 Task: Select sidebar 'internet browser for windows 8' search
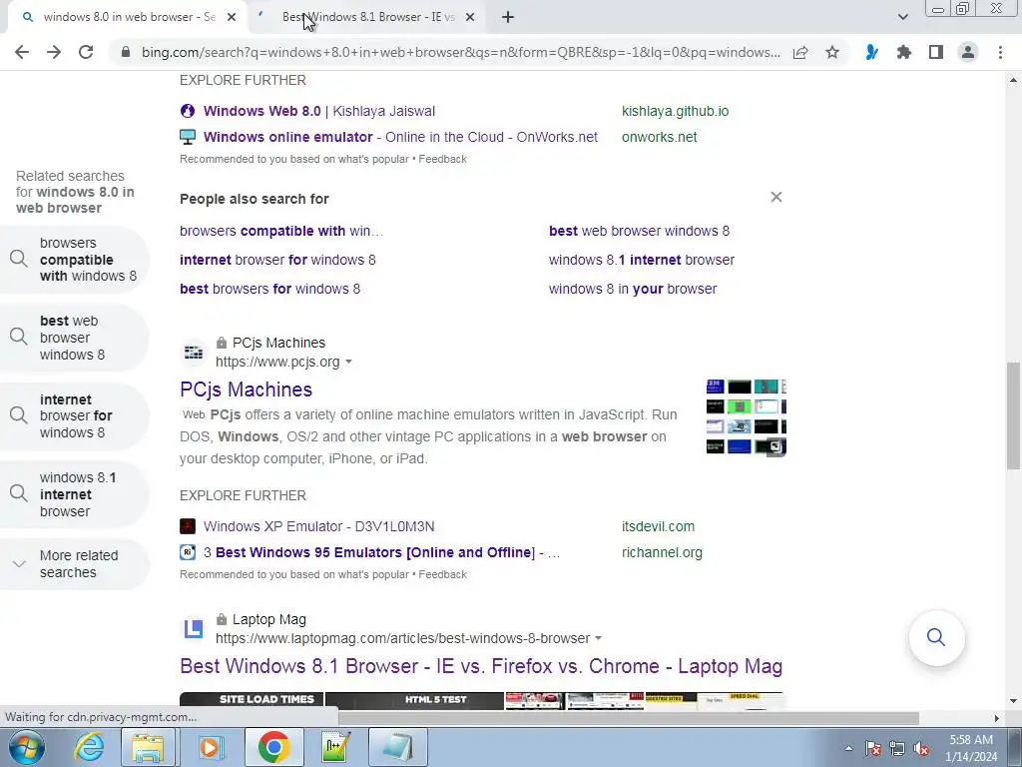[74, 416]
